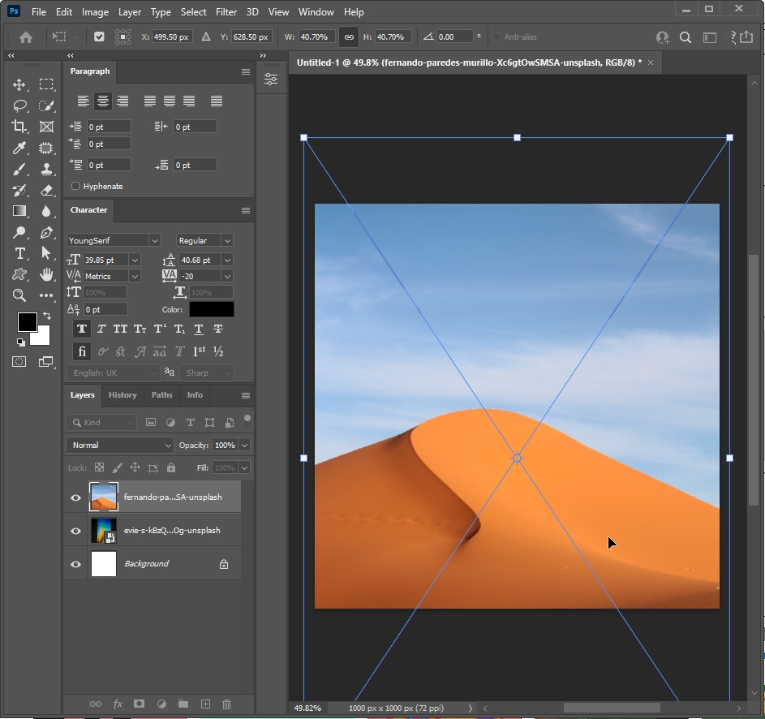Hide the Background layer

click(x=75, y=564)
